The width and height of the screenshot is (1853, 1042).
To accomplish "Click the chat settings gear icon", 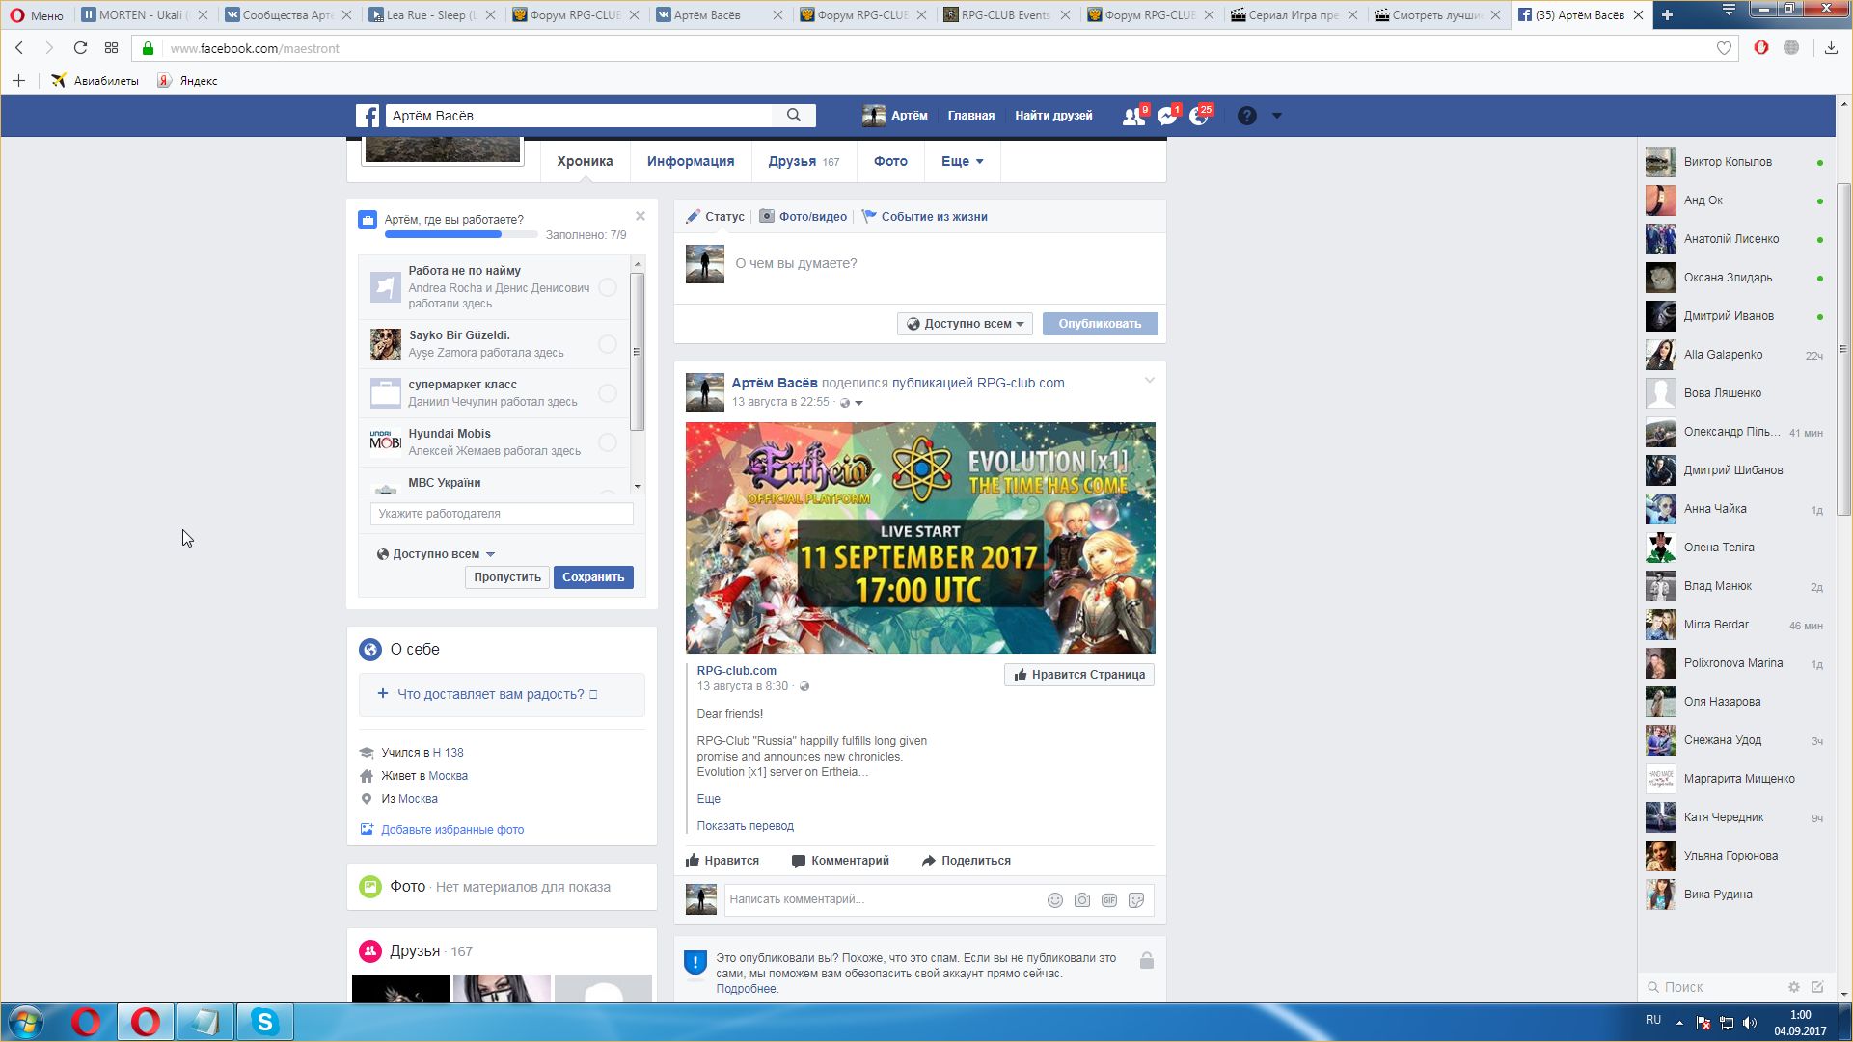I will click(x=1794, y=987).
